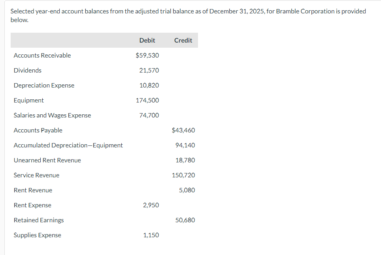This screenshot has height=255, width=381.
Task: Click the Accounts Payable label
Action: [x=38, y=130]
